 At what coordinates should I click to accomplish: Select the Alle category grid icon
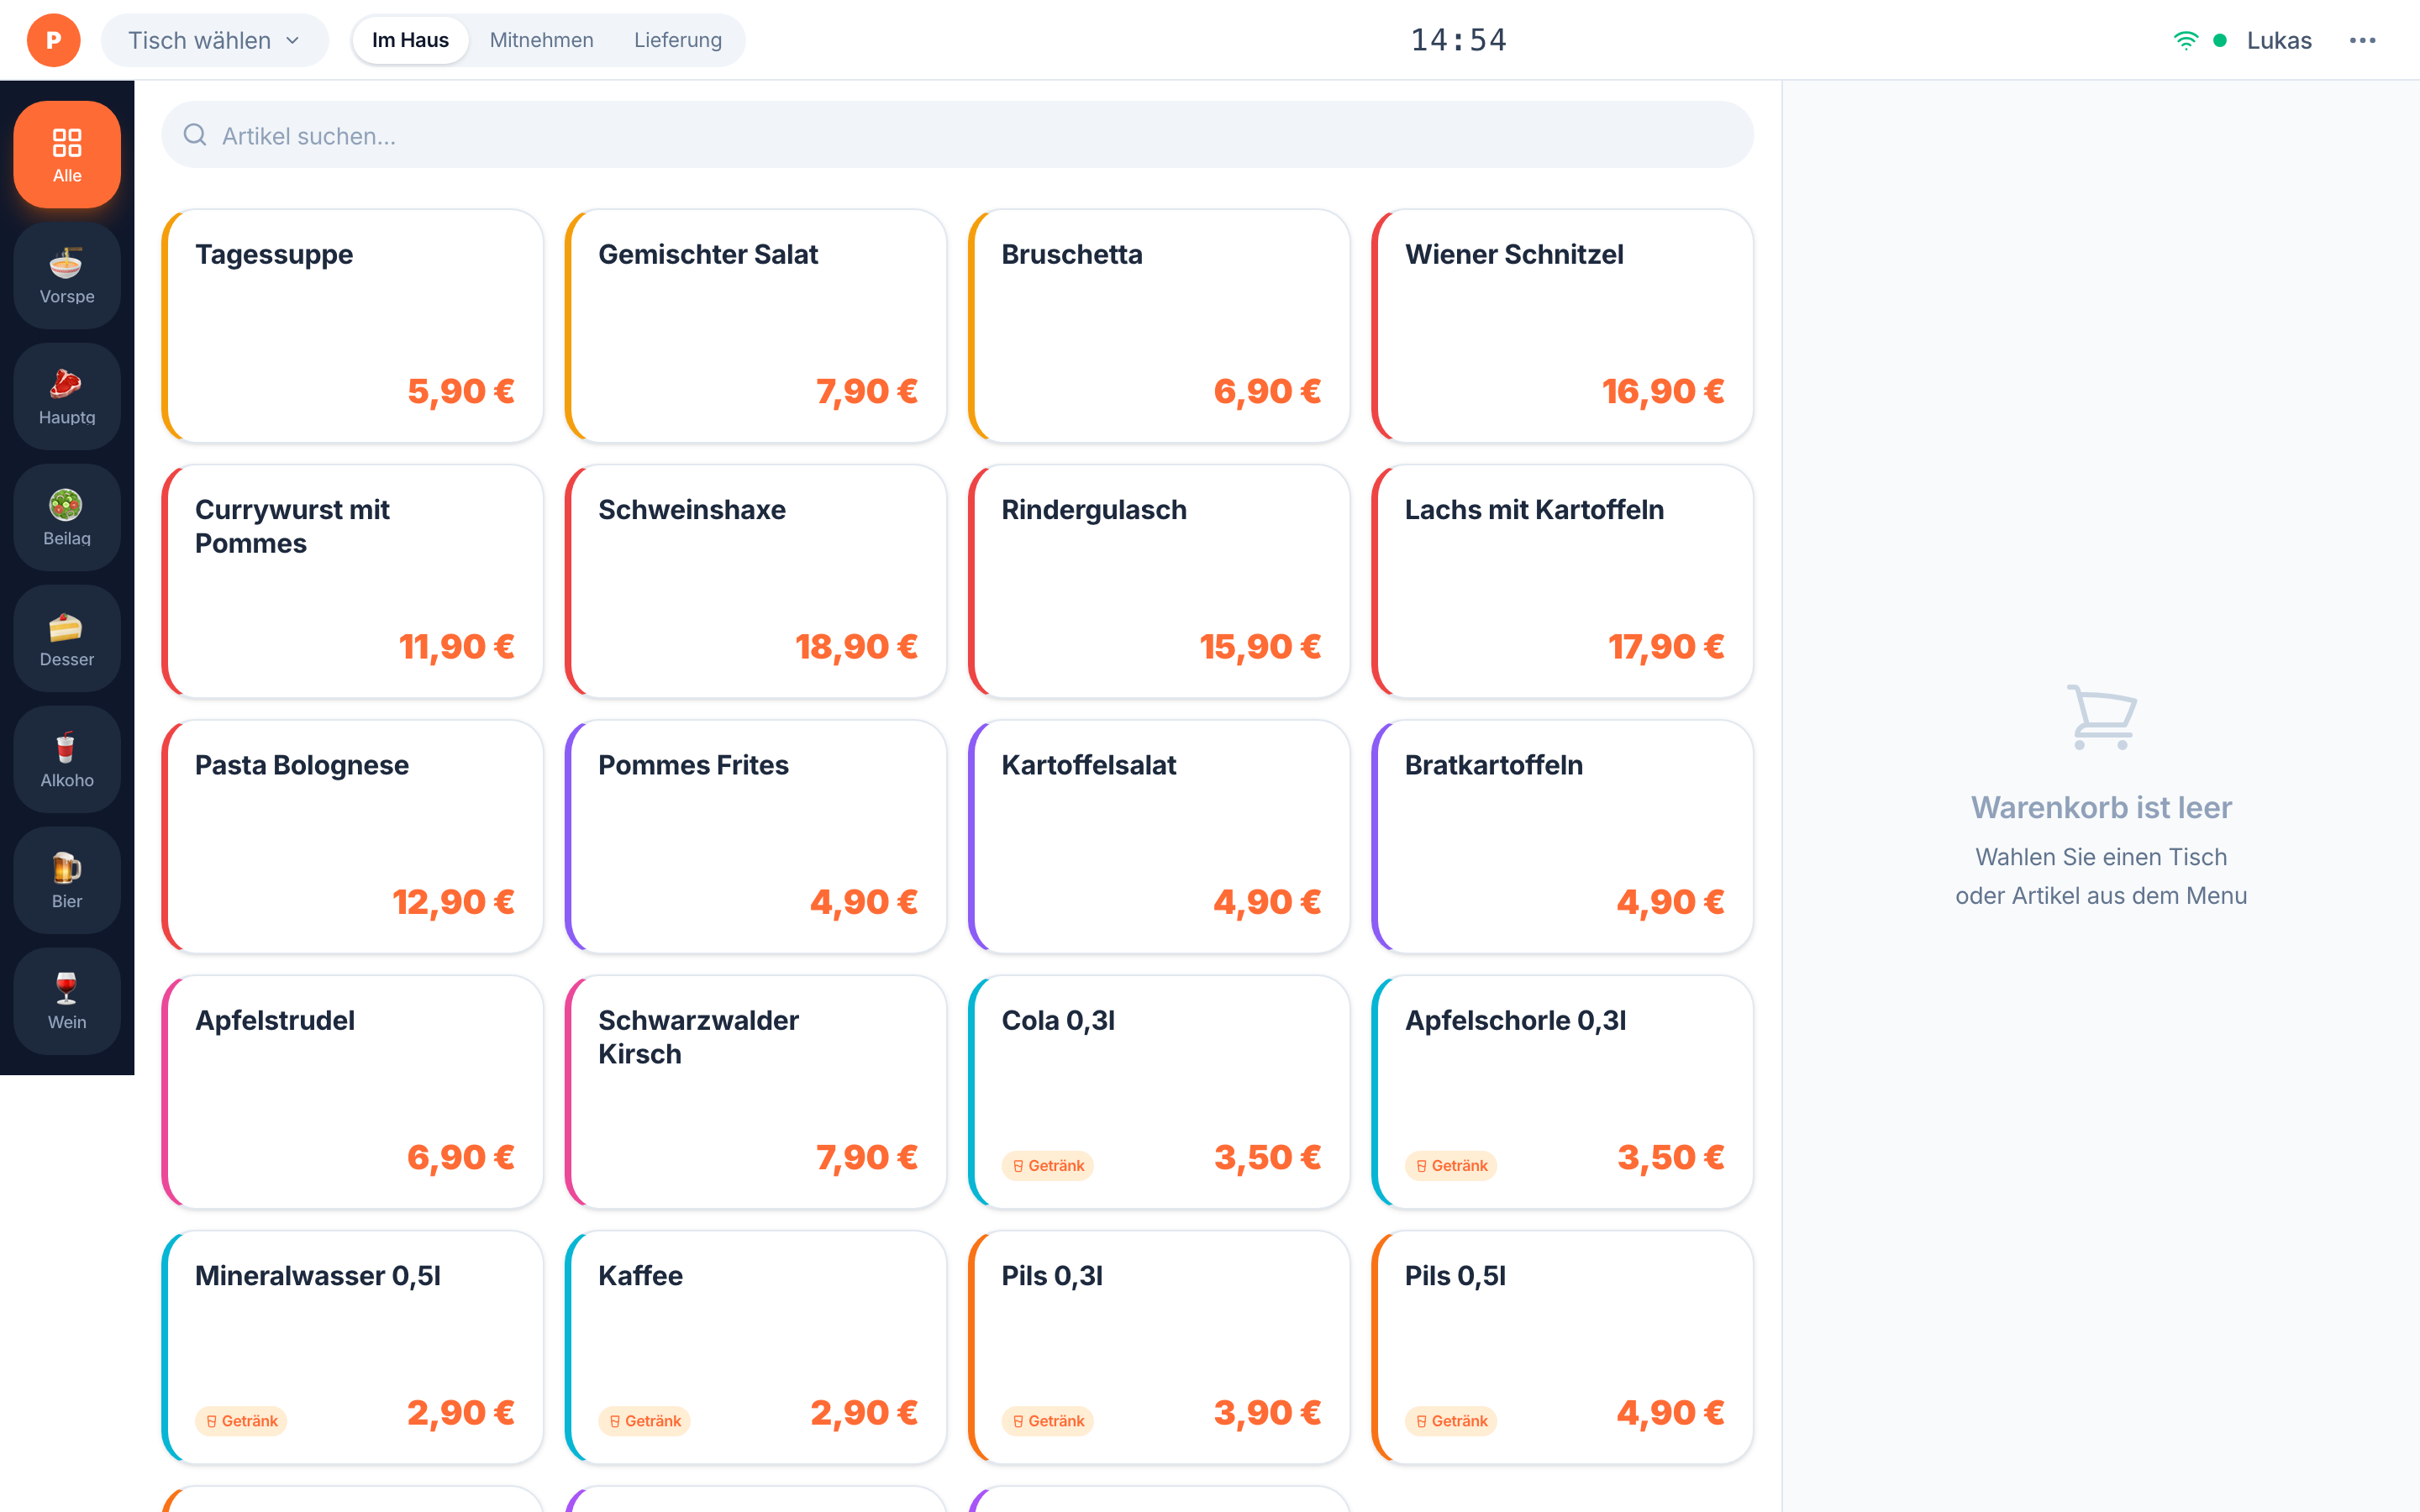(x=67, y=154)
